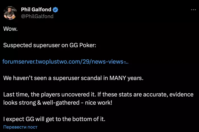Click the "Suspected superuser on GG Poker:" line
The width and height of the screenshot is (199, 132).
click(50, 45)
